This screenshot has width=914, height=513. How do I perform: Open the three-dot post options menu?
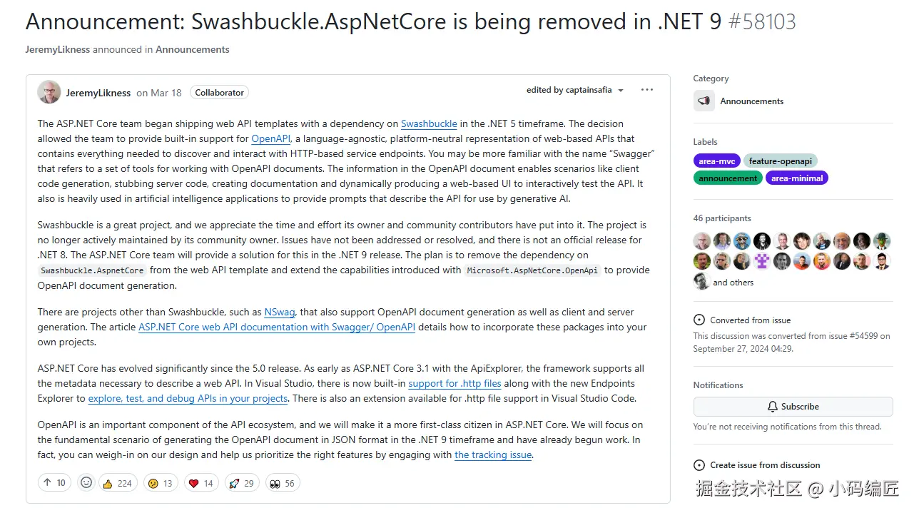[647, 90]
